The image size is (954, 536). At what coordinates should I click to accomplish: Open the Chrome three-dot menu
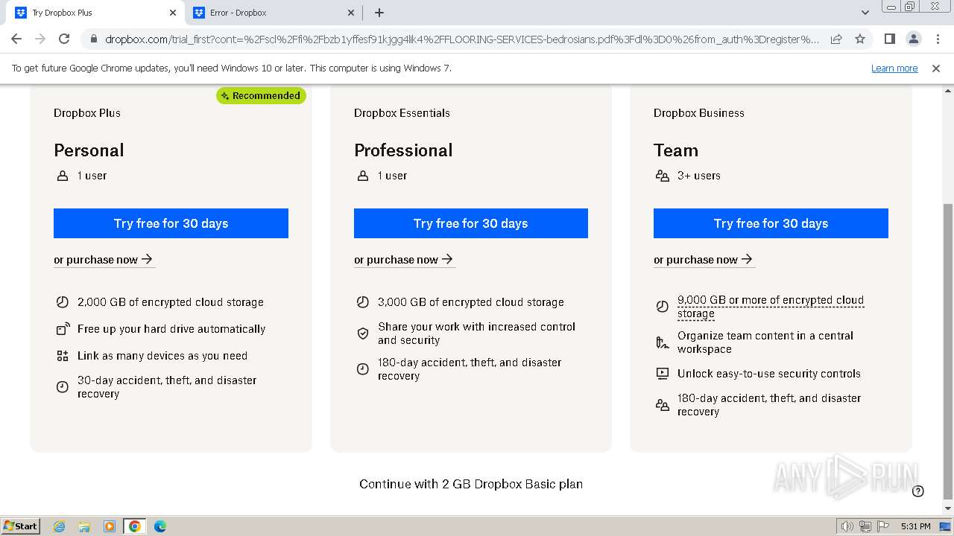(938, 39)
